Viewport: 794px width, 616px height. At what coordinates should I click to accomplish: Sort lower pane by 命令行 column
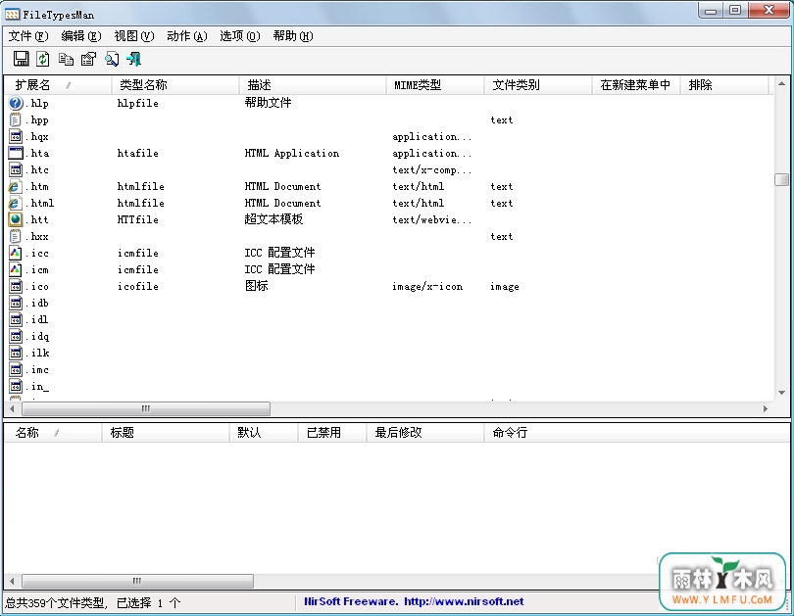tap(636, 433)
